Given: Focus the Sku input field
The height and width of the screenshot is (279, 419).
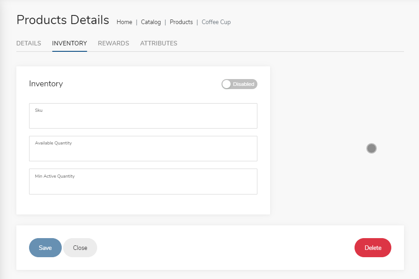Looking at the screenshot, I should 143,116.
